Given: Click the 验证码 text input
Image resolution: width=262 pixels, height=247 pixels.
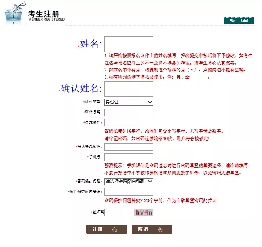Looking at the screenshot, I should point(118,212).
